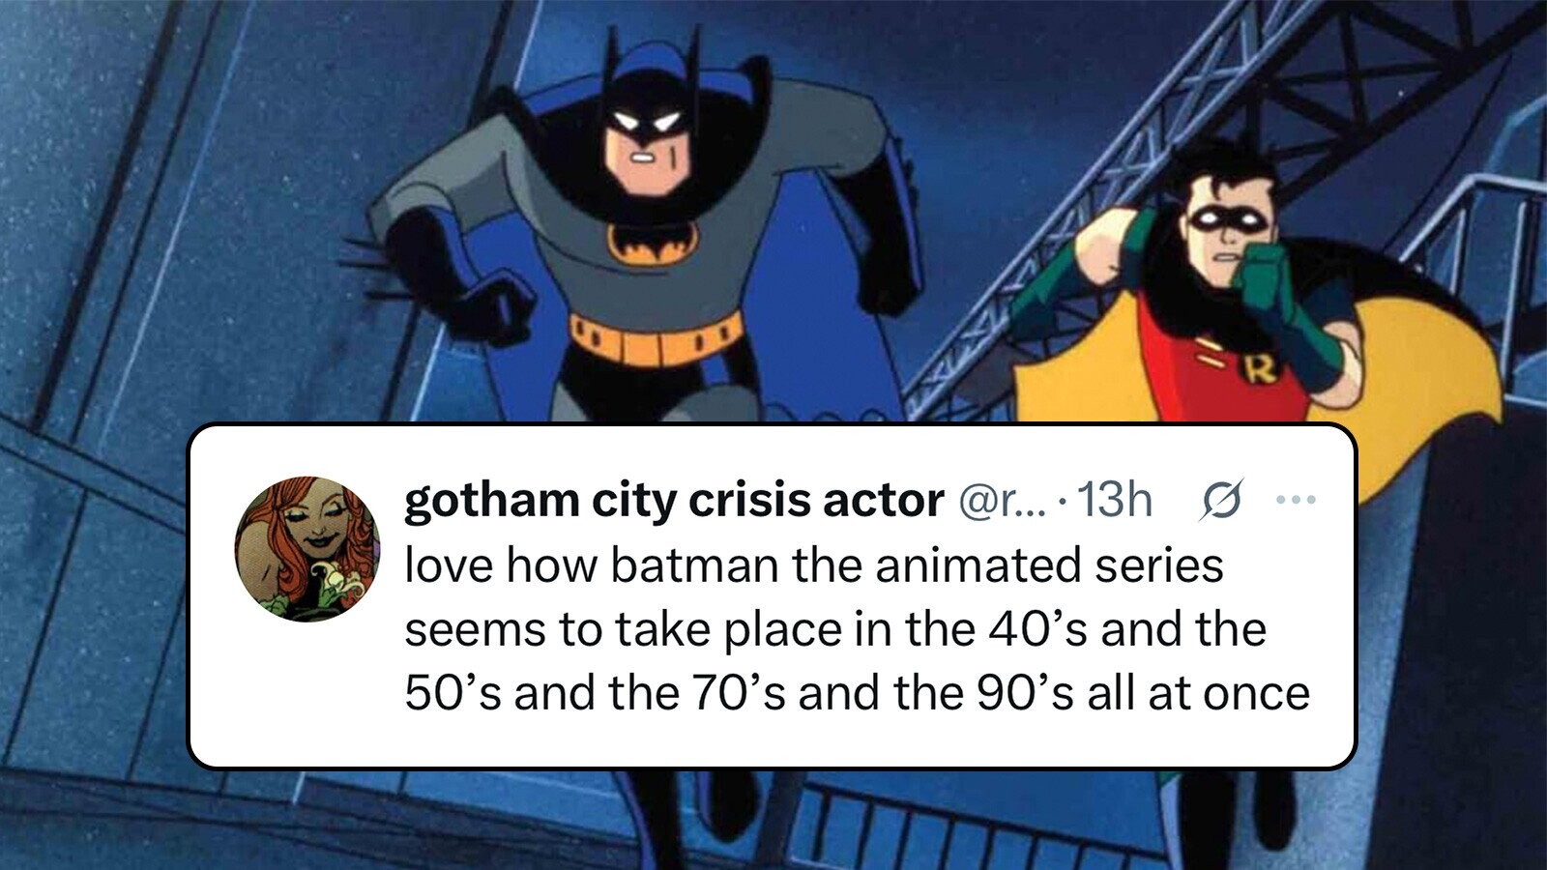Screen dimensions: 1547x870
Task: Open the "gotham city crisis actor" profile name
Action: click(673, 500)
